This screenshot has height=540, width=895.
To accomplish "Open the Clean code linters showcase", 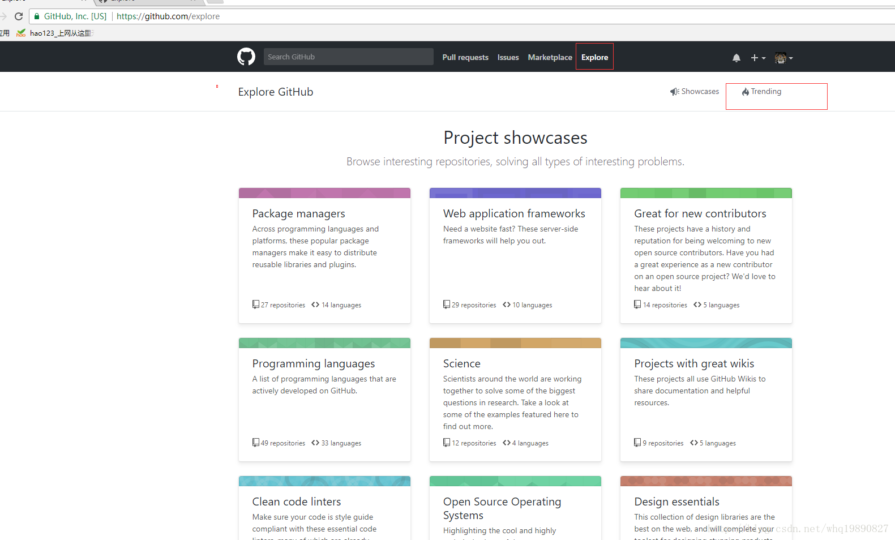I will (x=297, y=502).
